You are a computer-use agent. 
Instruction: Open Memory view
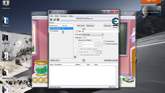click(x=55, y=60)
